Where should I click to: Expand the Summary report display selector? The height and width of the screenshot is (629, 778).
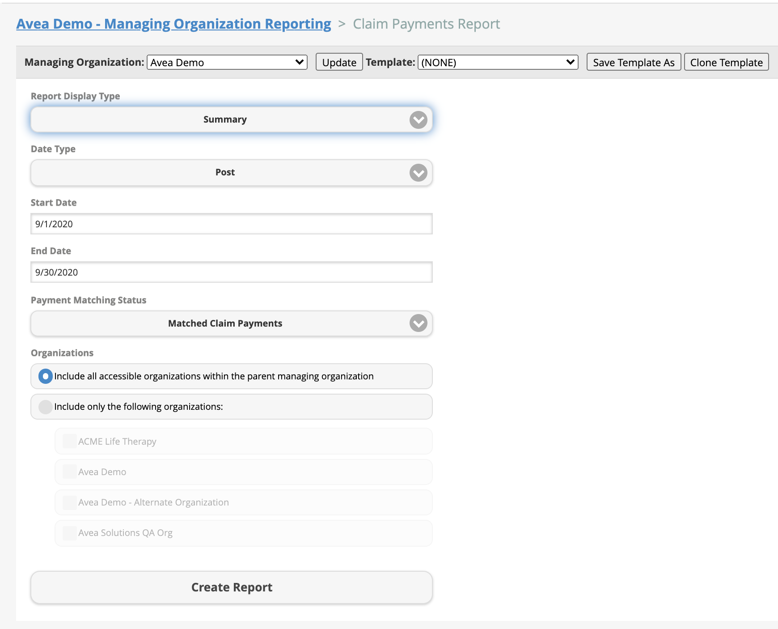coord(225,119)
